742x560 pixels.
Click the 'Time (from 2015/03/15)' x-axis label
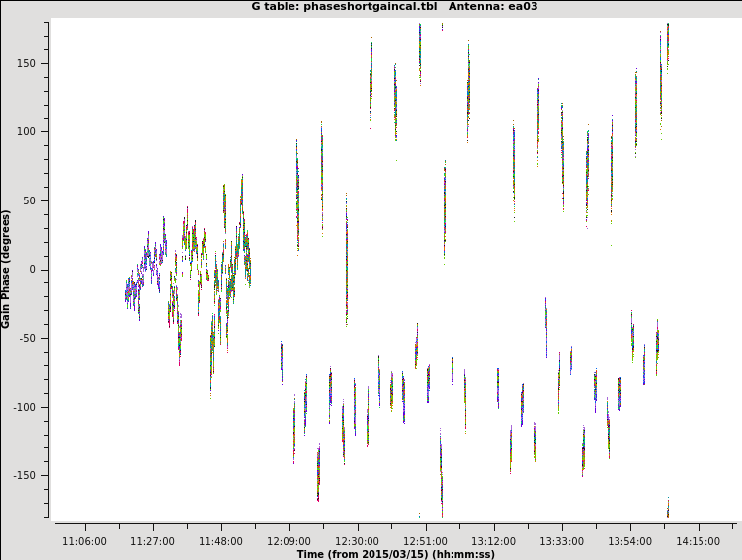click(x=395, y=554)
